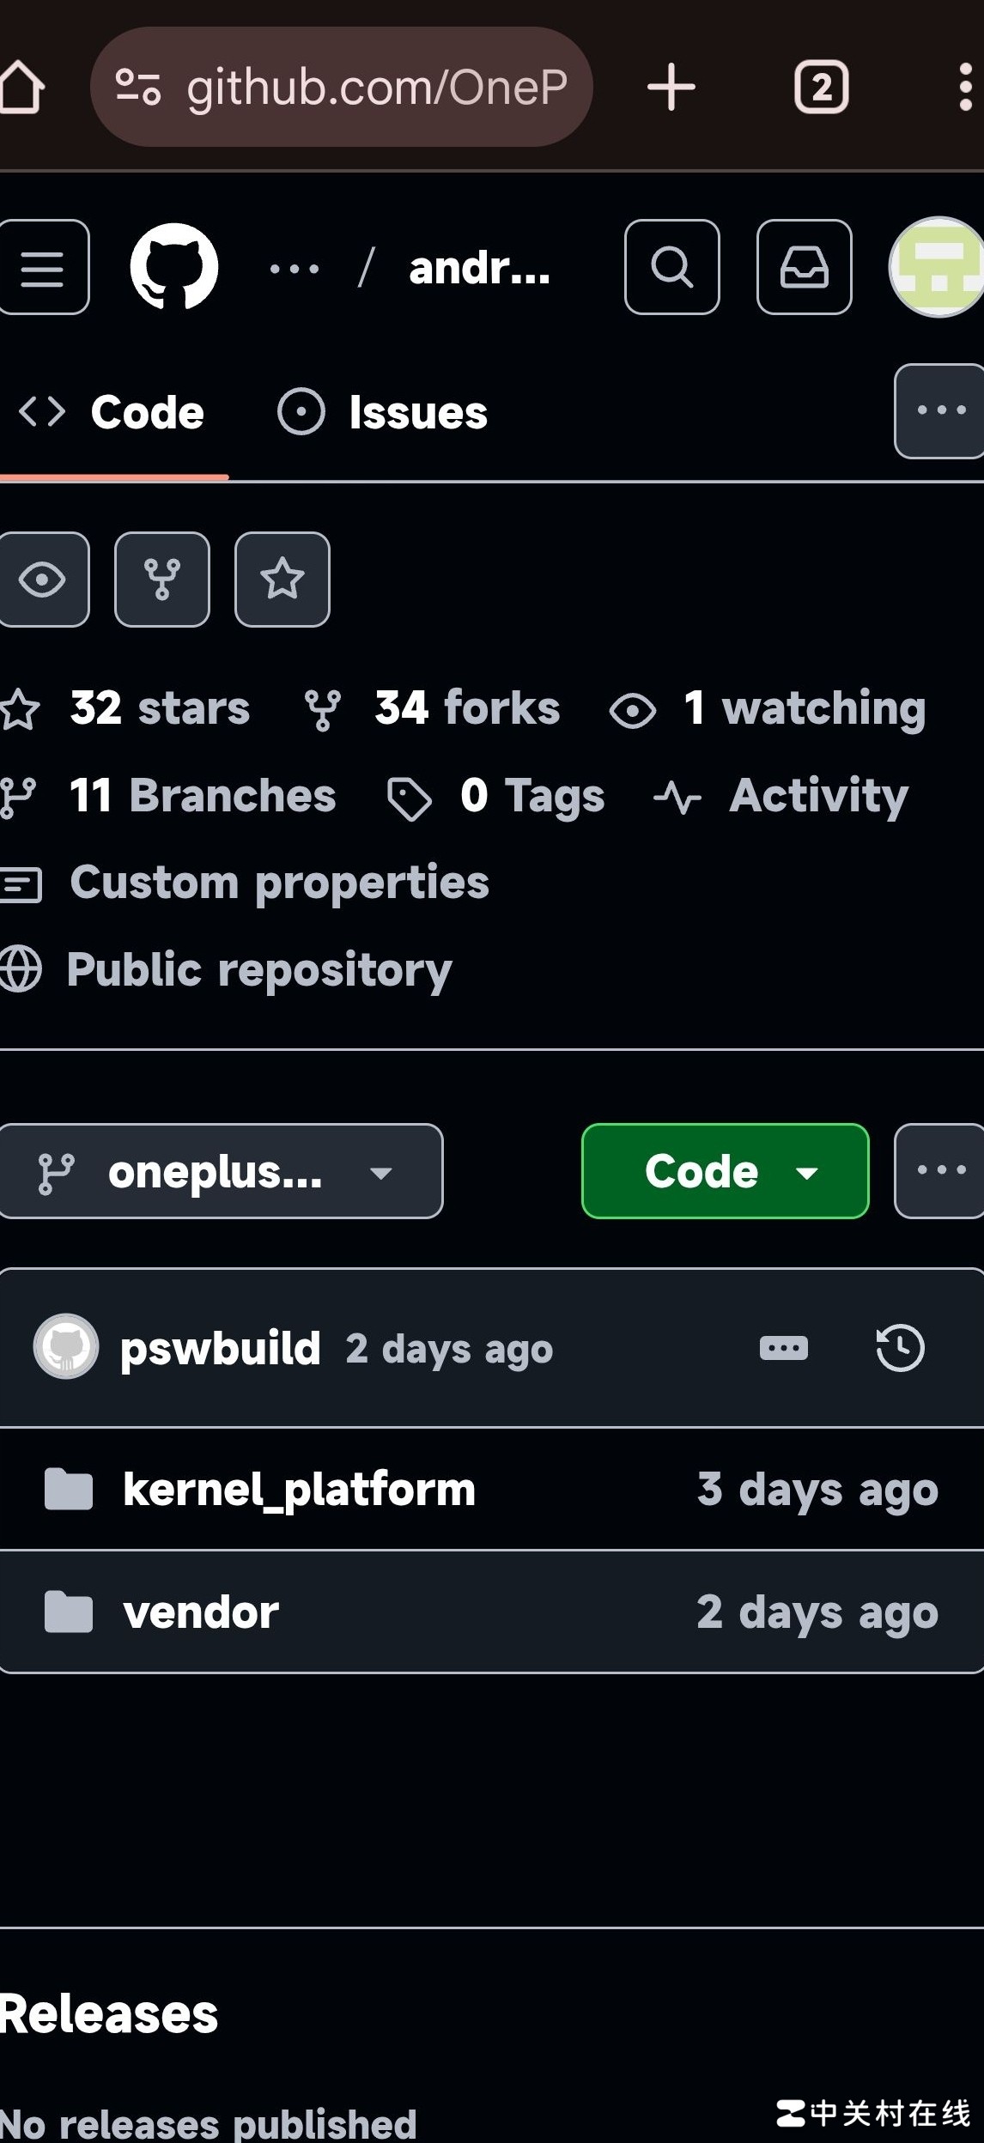This screenshot has height=2143, width=984.
Task: View commit history clock icon
Action: click(900, 1348)
